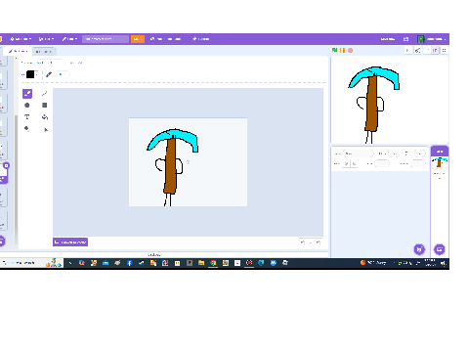
Task: Switch to the Costumes tab
Action: pyautogui.click(x=19, y=51)
